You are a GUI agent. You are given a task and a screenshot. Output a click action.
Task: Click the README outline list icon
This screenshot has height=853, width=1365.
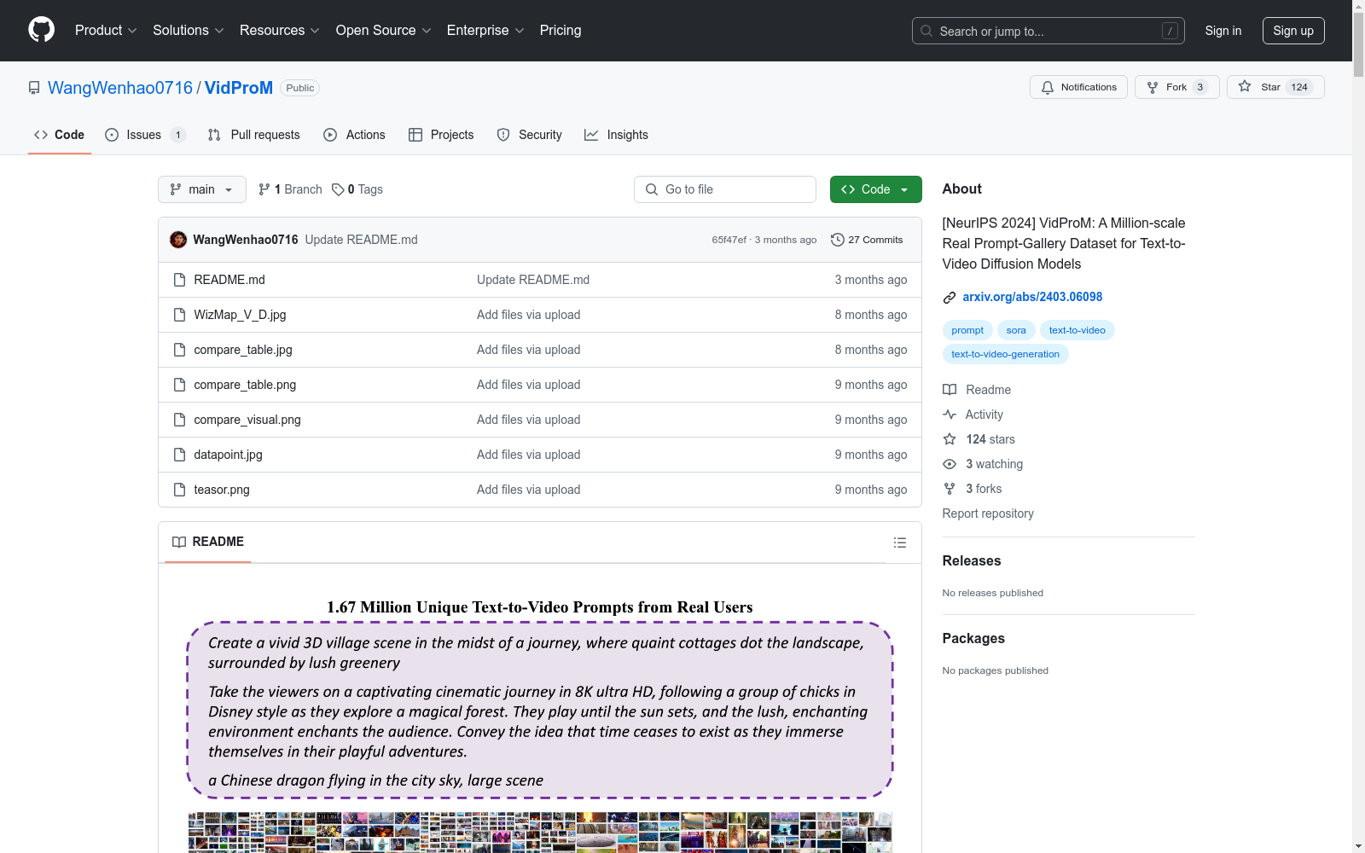(899, 543)
